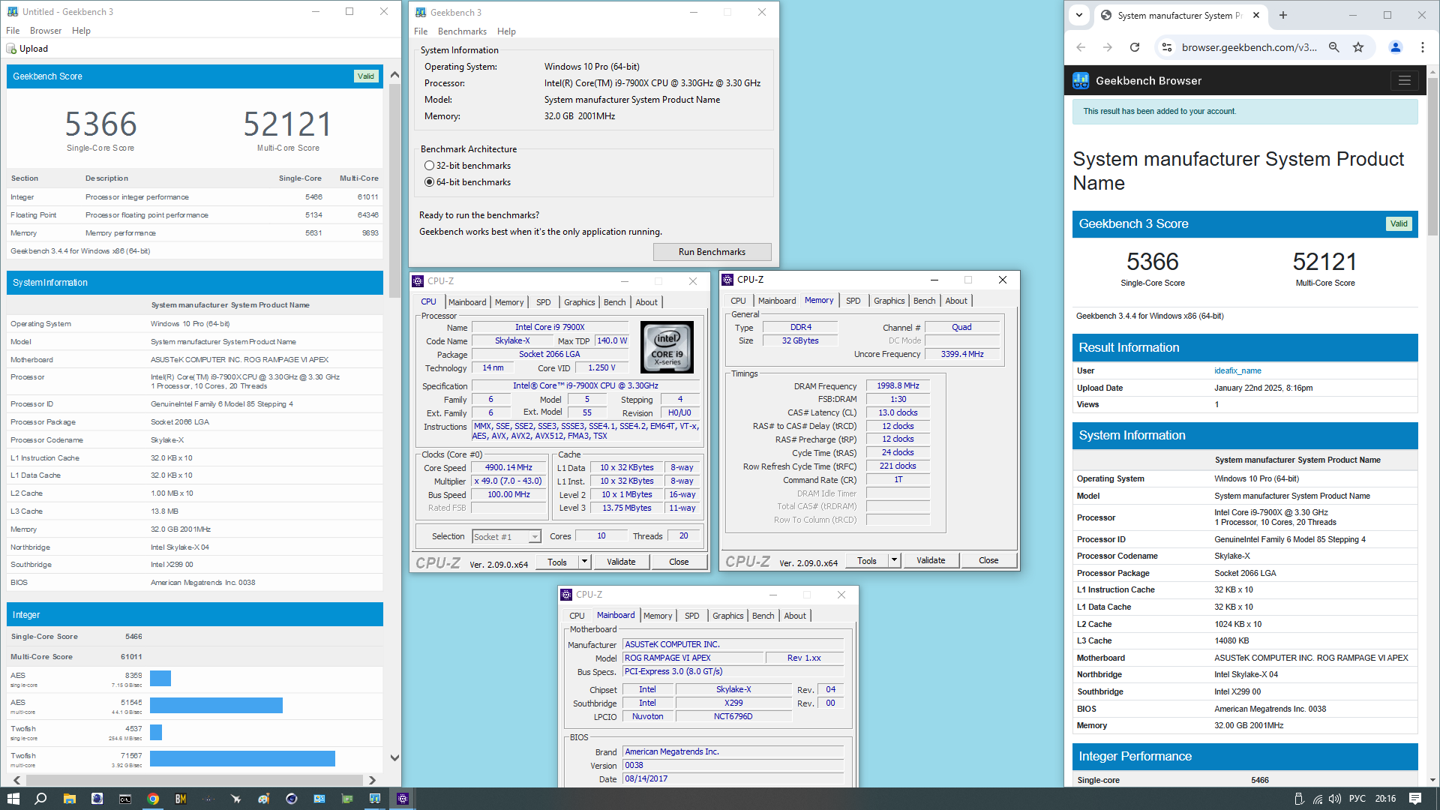Open the Help menu in the Geekbench 3 window

click(x=506, y=31)
